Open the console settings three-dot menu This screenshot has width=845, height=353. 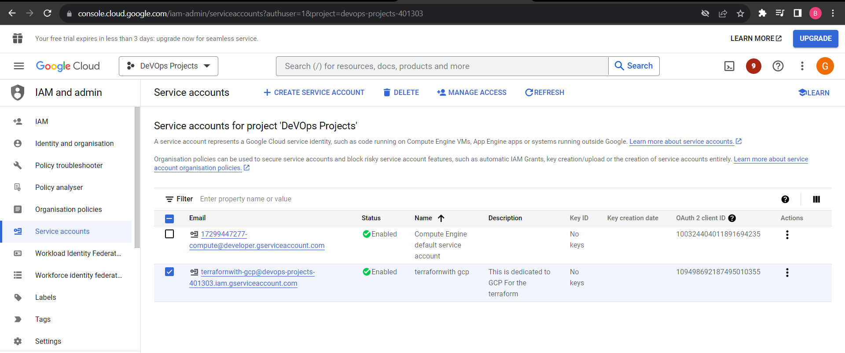802,66
